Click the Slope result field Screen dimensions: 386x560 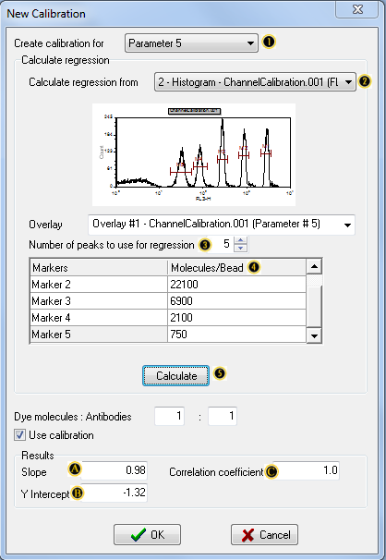(115, 470)
